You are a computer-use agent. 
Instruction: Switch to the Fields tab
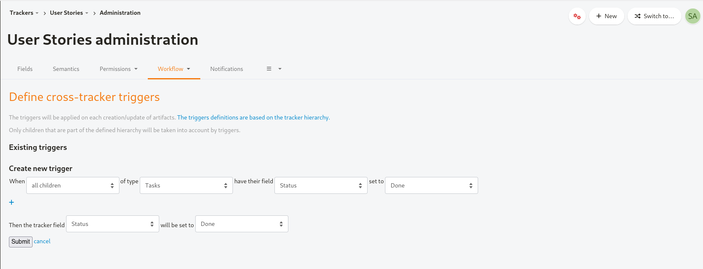(25, 69)
